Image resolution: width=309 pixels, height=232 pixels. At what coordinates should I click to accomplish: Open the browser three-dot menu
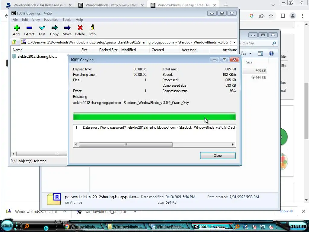[302, 16]
